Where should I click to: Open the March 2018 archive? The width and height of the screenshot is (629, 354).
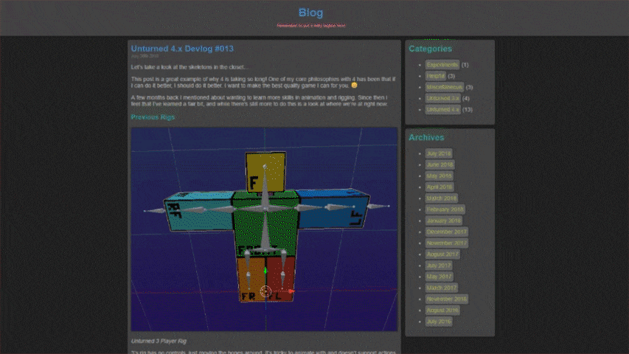coord(441,198)
